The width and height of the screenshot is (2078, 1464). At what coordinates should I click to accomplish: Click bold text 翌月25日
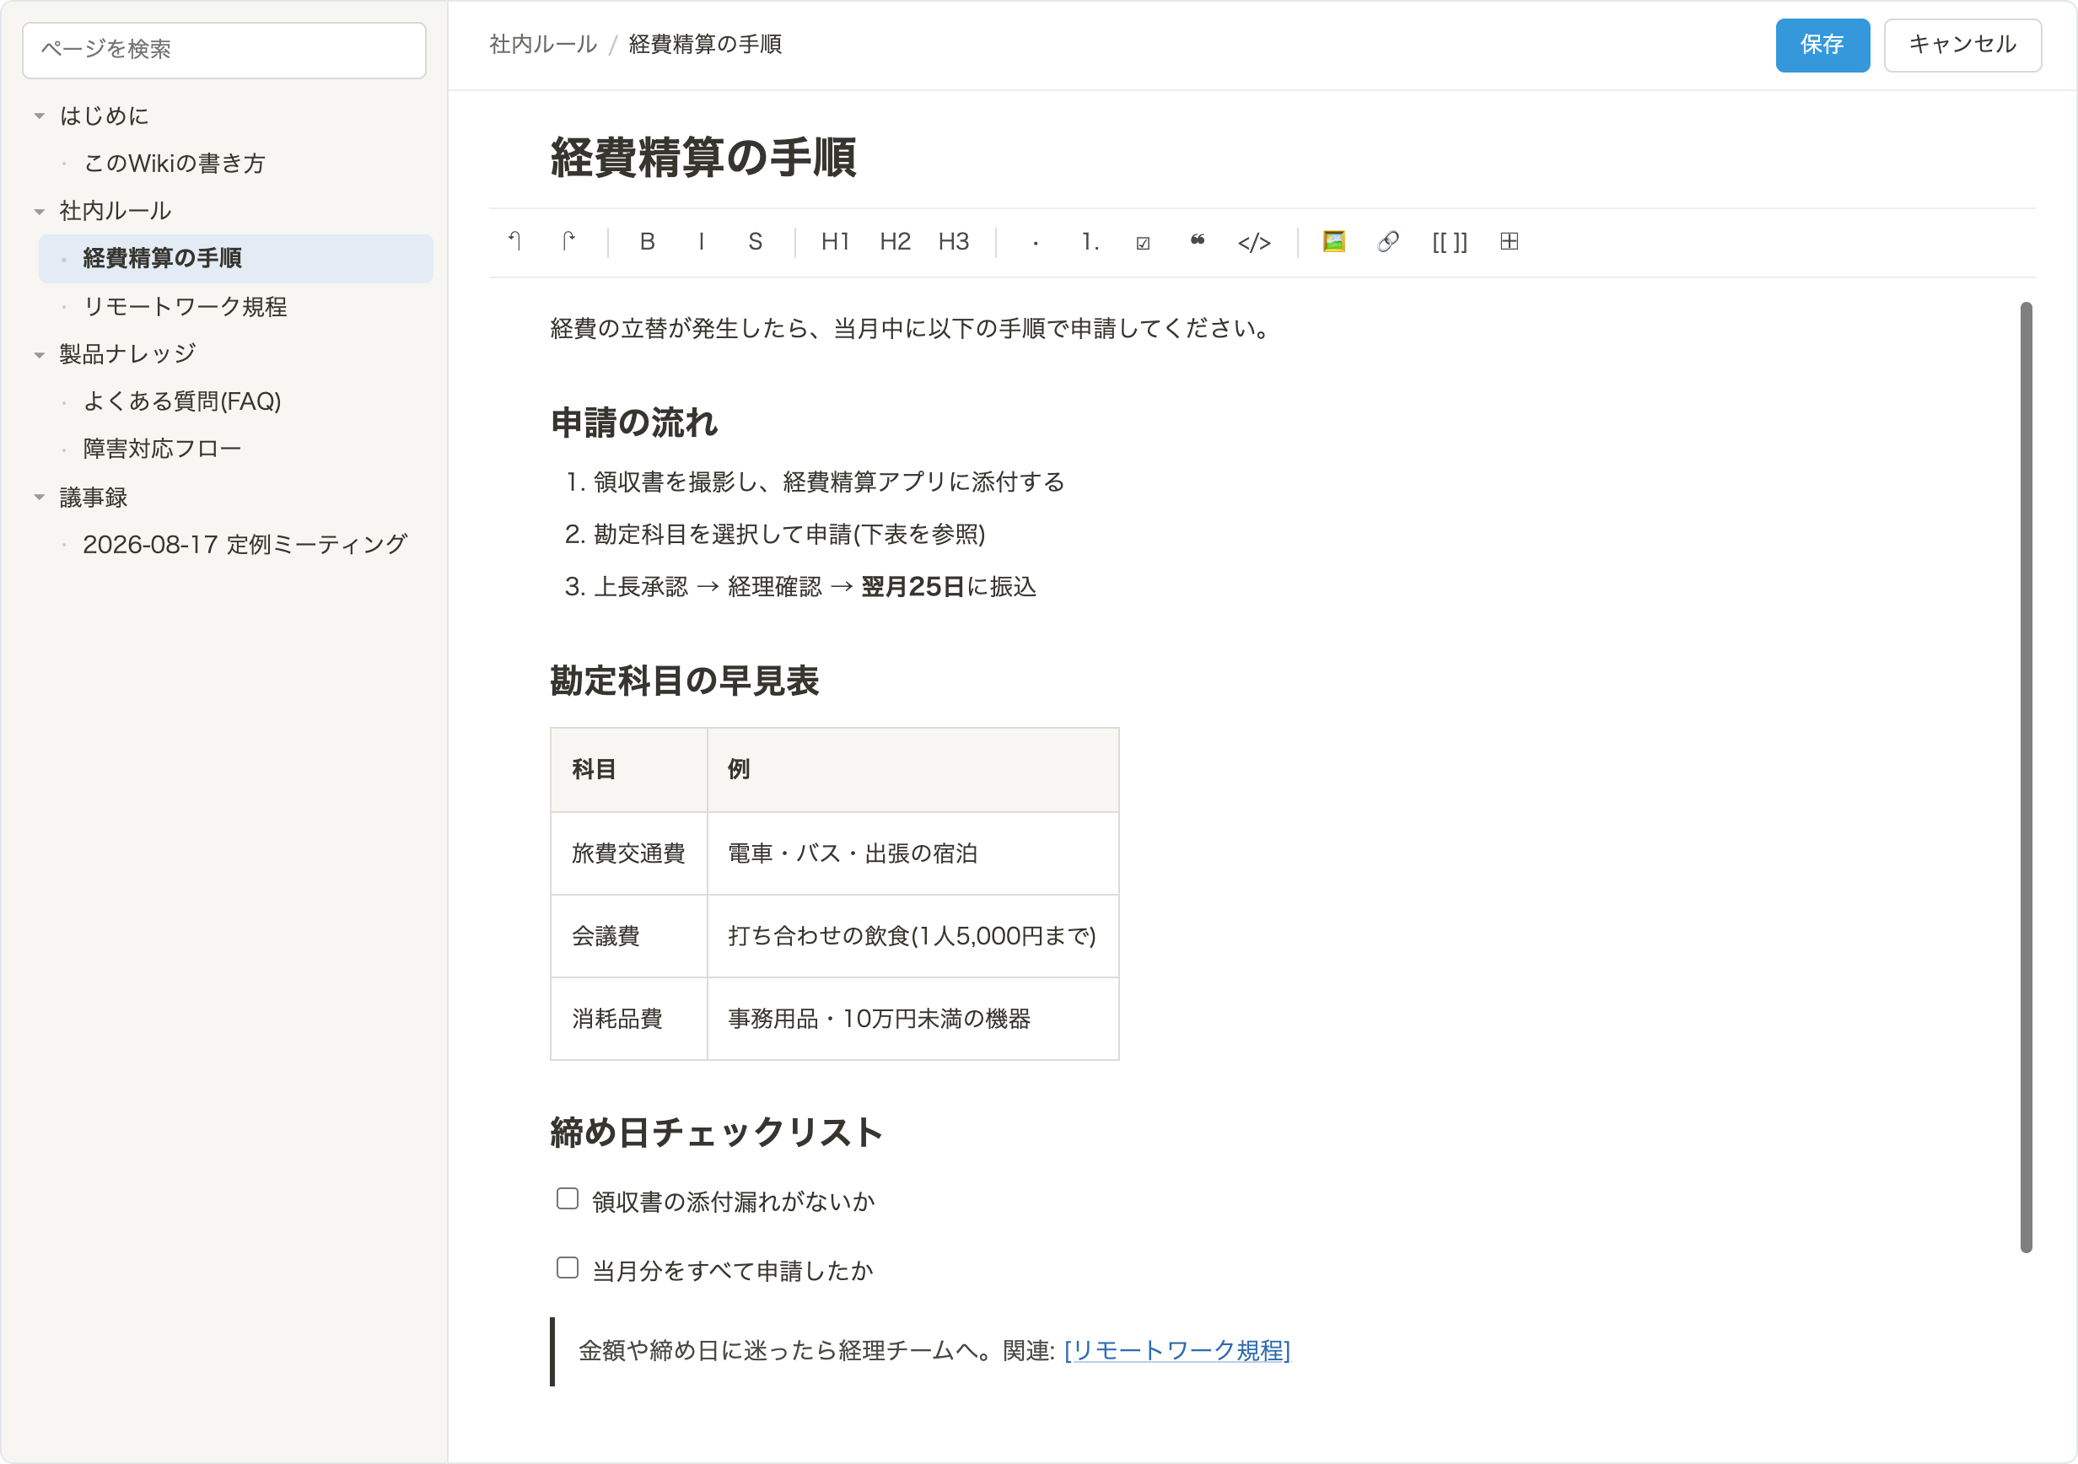tap(912, 587)
